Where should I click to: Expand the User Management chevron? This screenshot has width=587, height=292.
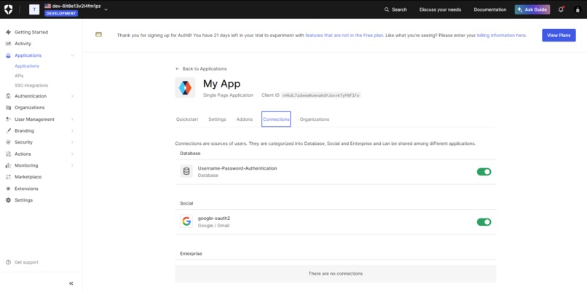click(x=72, y=119)
